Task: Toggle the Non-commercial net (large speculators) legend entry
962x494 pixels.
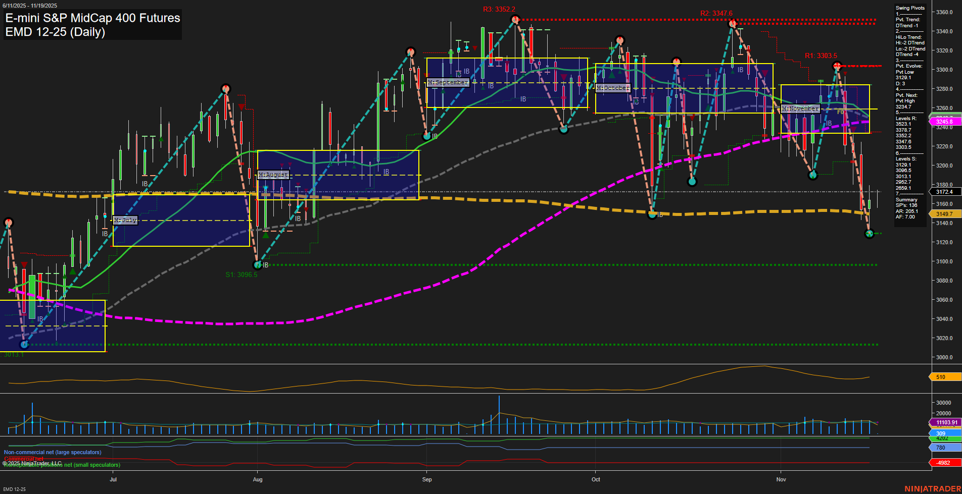Action: tap(52, 452)
